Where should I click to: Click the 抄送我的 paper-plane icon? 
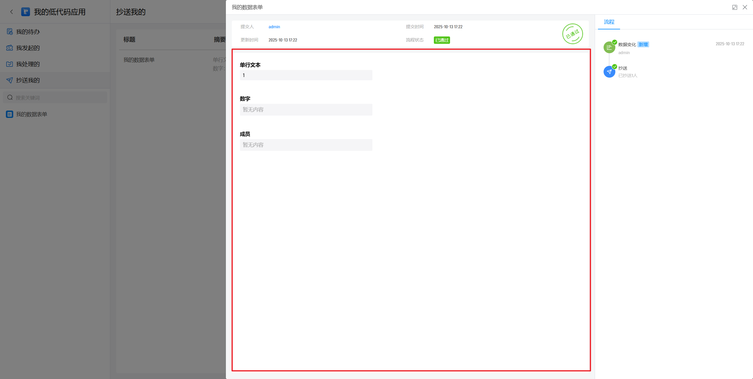pyautogui.click(x=10, y=80)
